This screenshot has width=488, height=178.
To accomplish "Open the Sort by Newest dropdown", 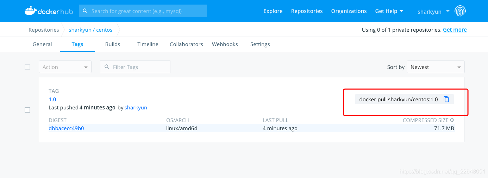I will tap(436, 67).
